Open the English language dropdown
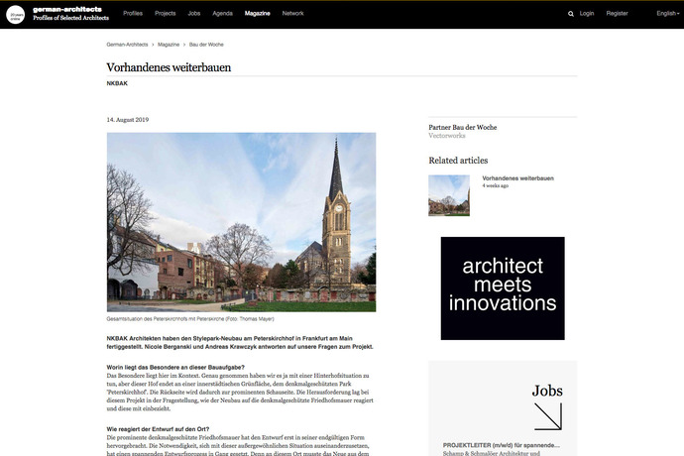Viewport: 684px width, 456px height. (667, 14)
